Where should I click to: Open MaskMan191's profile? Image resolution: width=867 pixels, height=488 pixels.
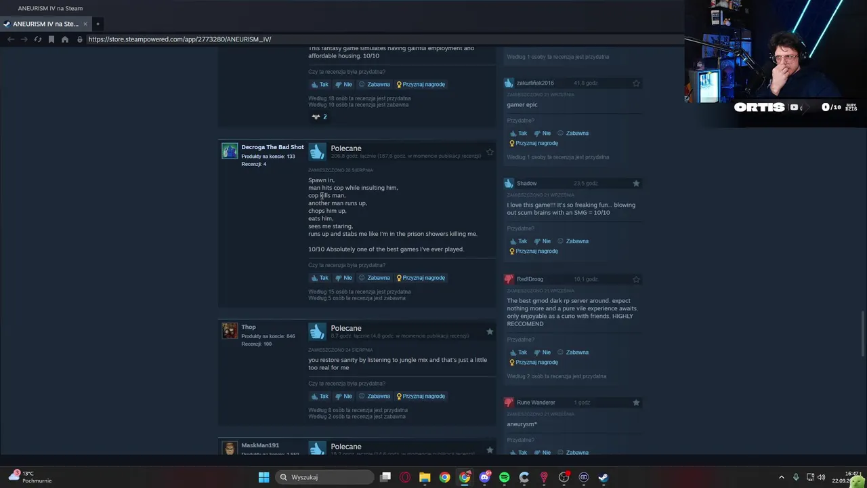[260, 445]
